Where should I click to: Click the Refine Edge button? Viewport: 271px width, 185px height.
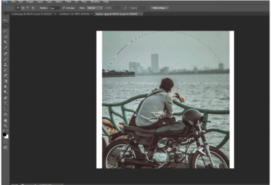pos(160,8)
